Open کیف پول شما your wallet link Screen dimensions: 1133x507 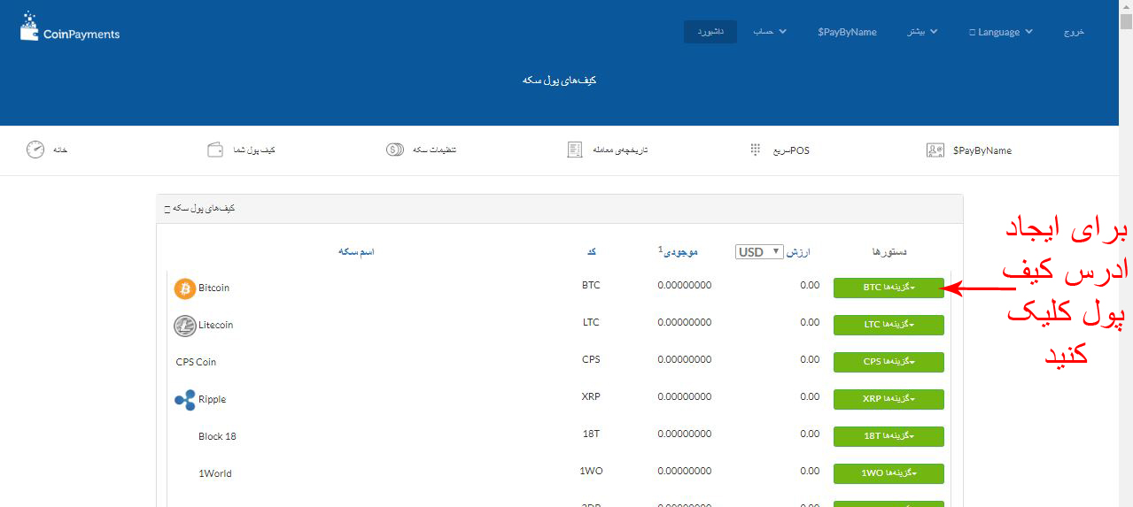(x=253, y=150)
